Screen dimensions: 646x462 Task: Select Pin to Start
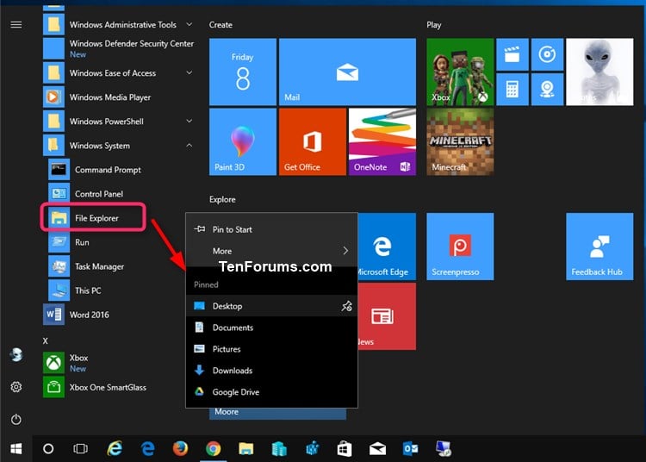271,229
